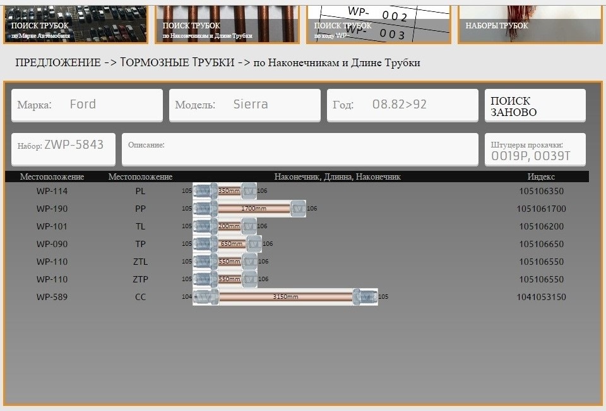Image resolution: width=606 pixels, height=411 pixels.
Task: Click the left 105 fitting image in ZTL row
Action: click(x=205, y=262)
